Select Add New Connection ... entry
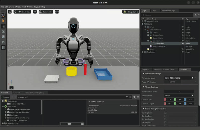 tap(20, 121)
